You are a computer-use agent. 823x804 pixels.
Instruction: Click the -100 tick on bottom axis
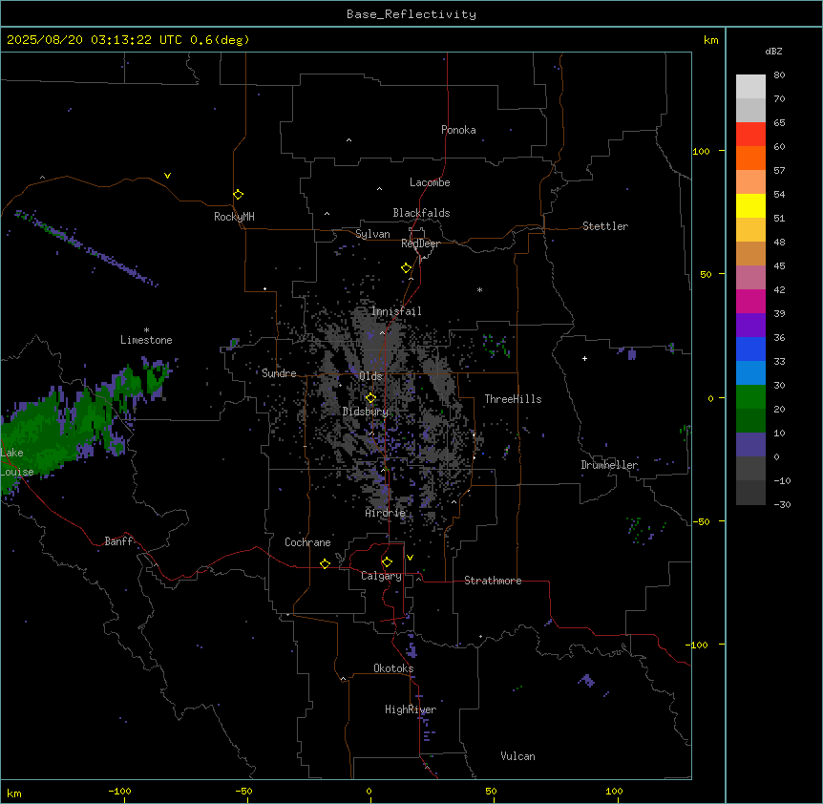coord(119,791)
